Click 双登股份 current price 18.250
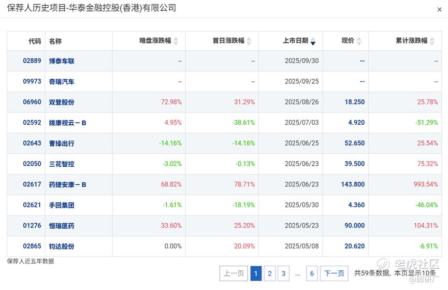The height and width of the screenshot is (290, 448). [355, 102]
